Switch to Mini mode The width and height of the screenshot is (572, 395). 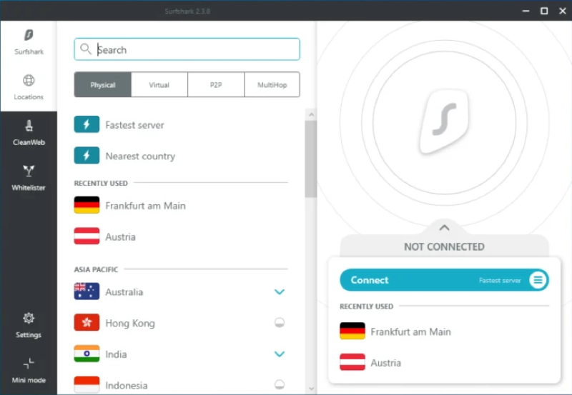pos(29,371)
